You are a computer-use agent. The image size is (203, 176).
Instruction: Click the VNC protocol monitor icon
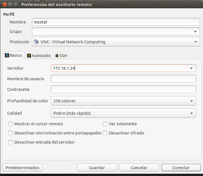[36, 42]
